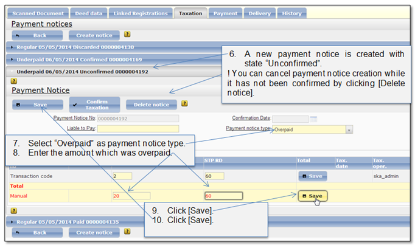This screenshot has height=248, width=415.
Task: Click help icon above Payment Notice heading
Action: (14, 81)
